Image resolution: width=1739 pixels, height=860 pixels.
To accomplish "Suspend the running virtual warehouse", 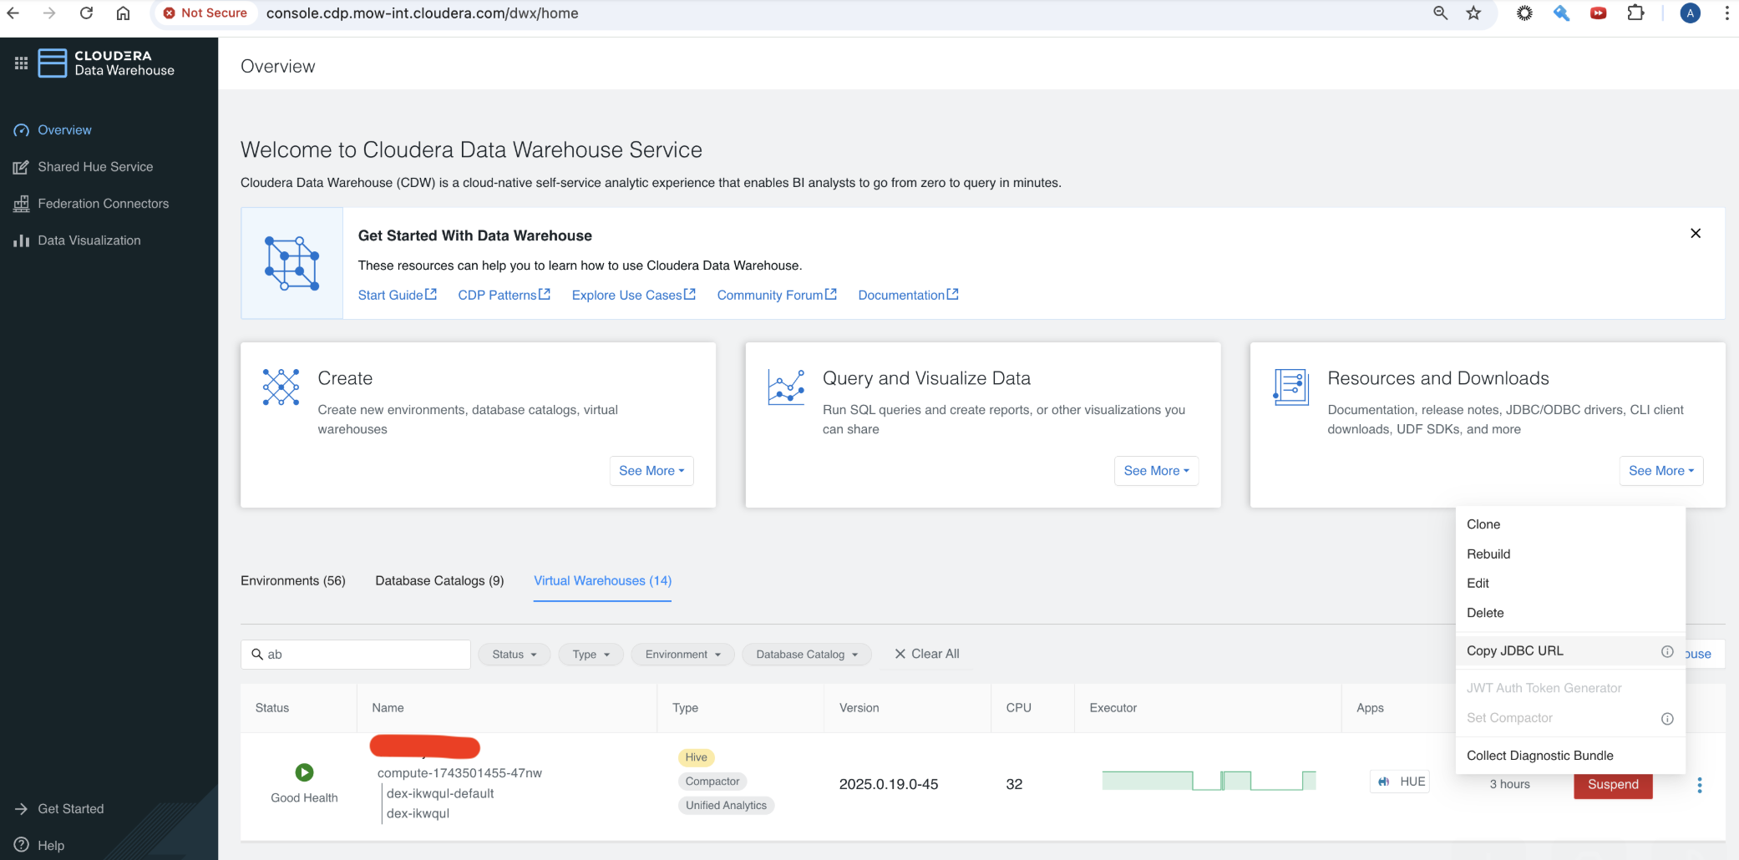I will [x=1612, y=785].
